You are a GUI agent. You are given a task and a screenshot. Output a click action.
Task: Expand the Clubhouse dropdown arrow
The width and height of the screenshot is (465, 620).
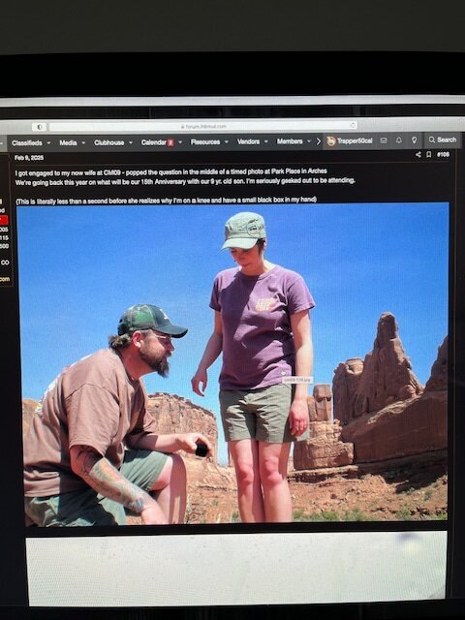(131, 143)
